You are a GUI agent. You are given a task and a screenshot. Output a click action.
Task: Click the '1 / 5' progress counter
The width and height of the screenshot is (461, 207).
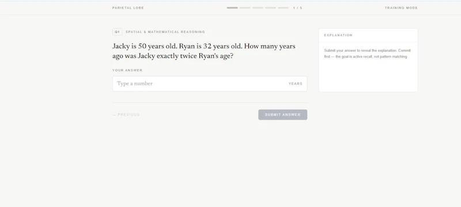pyautogui.click(x=297, y=8)
